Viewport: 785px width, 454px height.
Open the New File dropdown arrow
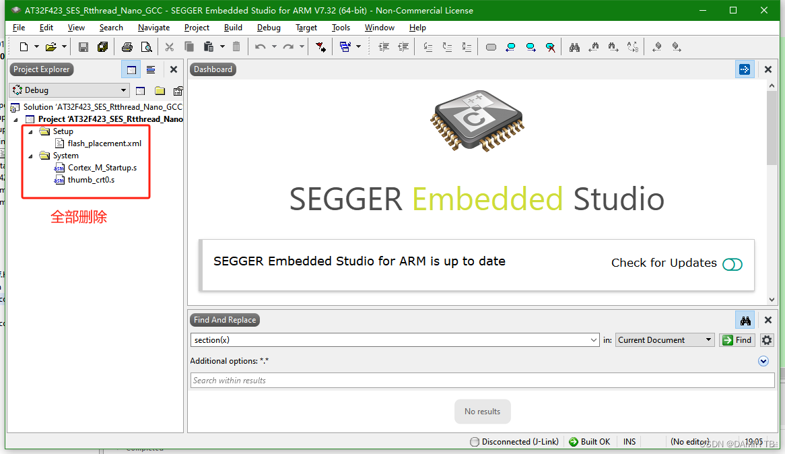point(36,47)
